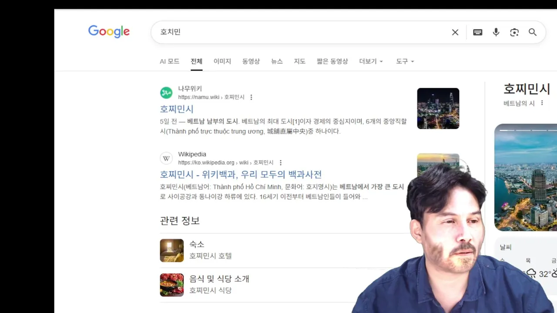The height and width of the screenshot is (313, 557).
Task: Switch to the 이미지 tab
Action: (x=222, y=61)
